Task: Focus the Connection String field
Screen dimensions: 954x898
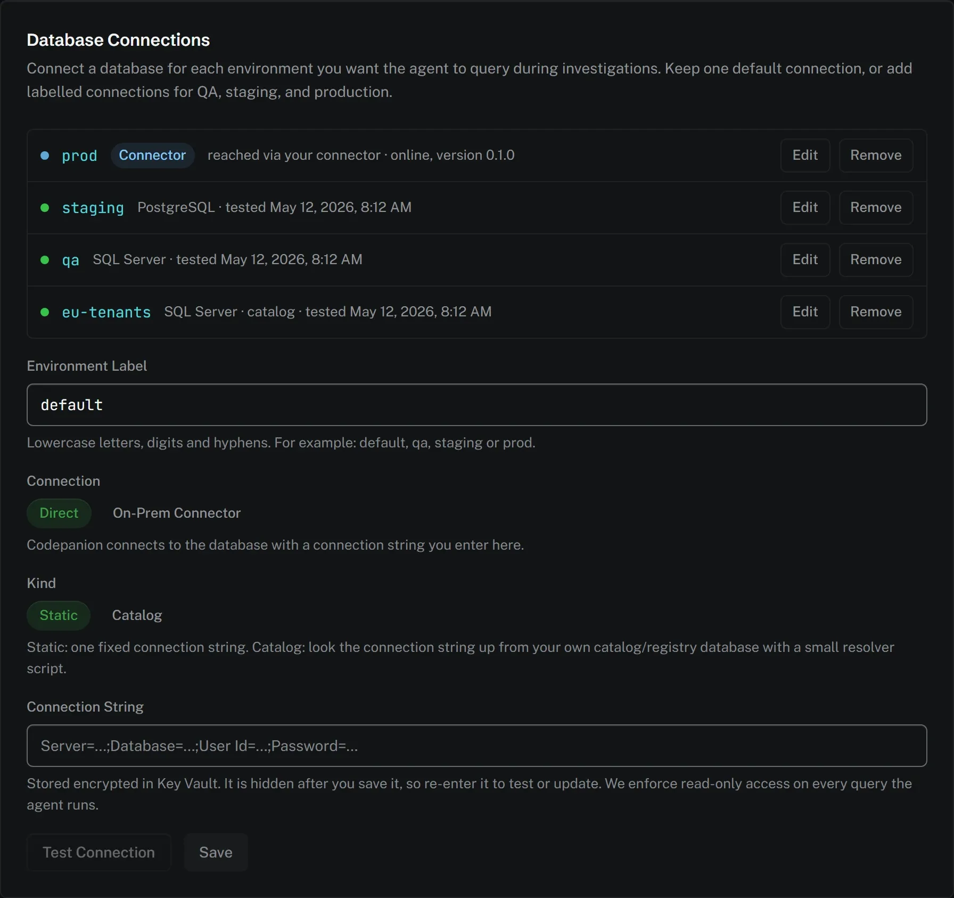Action: (477, 746)
